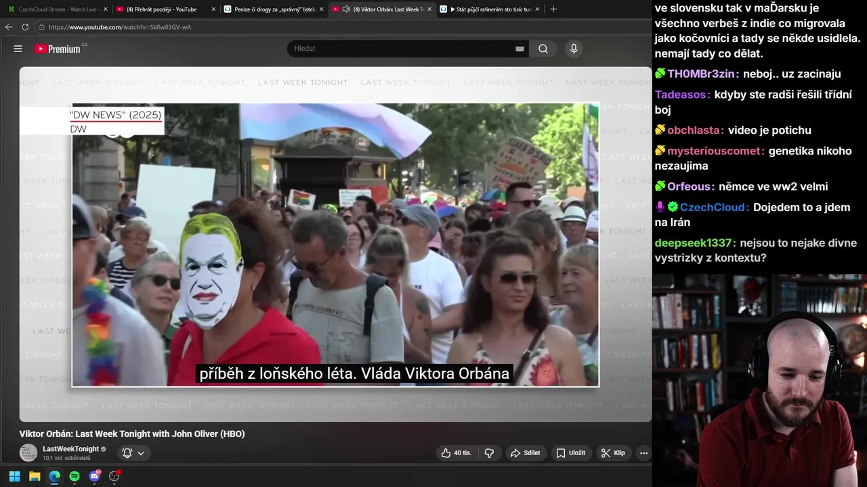
Task: Open the on-screen keyboard icon in search
Action: click(520, 49)
